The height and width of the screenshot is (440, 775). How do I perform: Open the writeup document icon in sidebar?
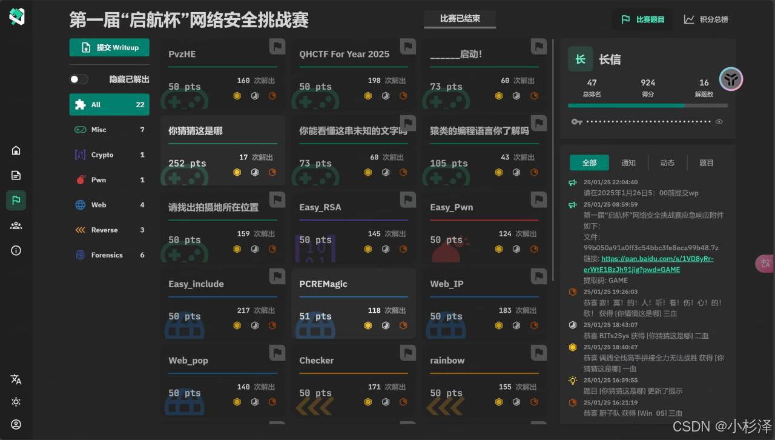tap(16, 175)
